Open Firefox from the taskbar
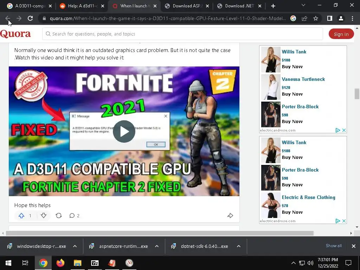 [x=60, y=263]
